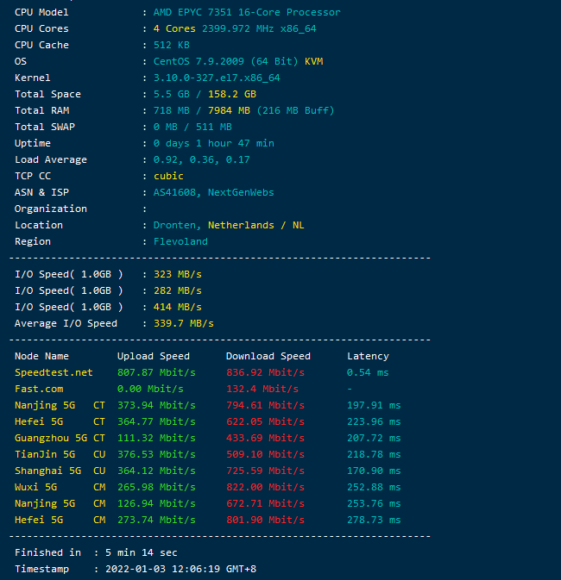Select the Flevoland region value
561x580 pixels.
[180, 241]
